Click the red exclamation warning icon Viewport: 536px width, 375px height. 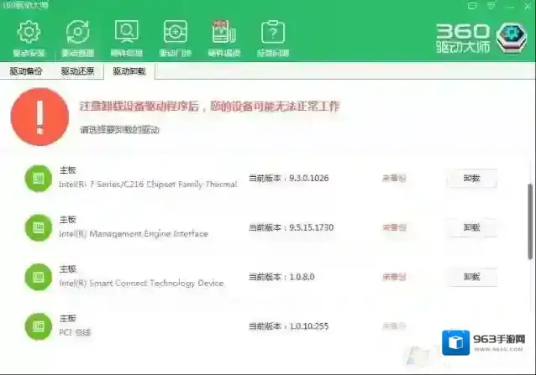[39, 115]
